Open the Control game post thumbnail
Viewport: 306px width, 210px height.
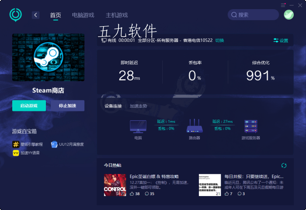coord(115,185)
